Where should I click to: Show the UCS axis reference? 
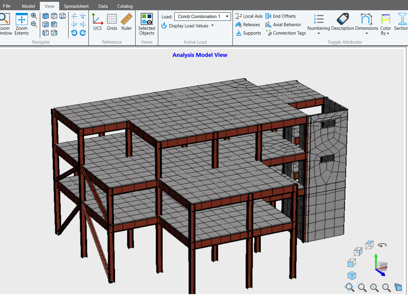[x=97, y=22]
